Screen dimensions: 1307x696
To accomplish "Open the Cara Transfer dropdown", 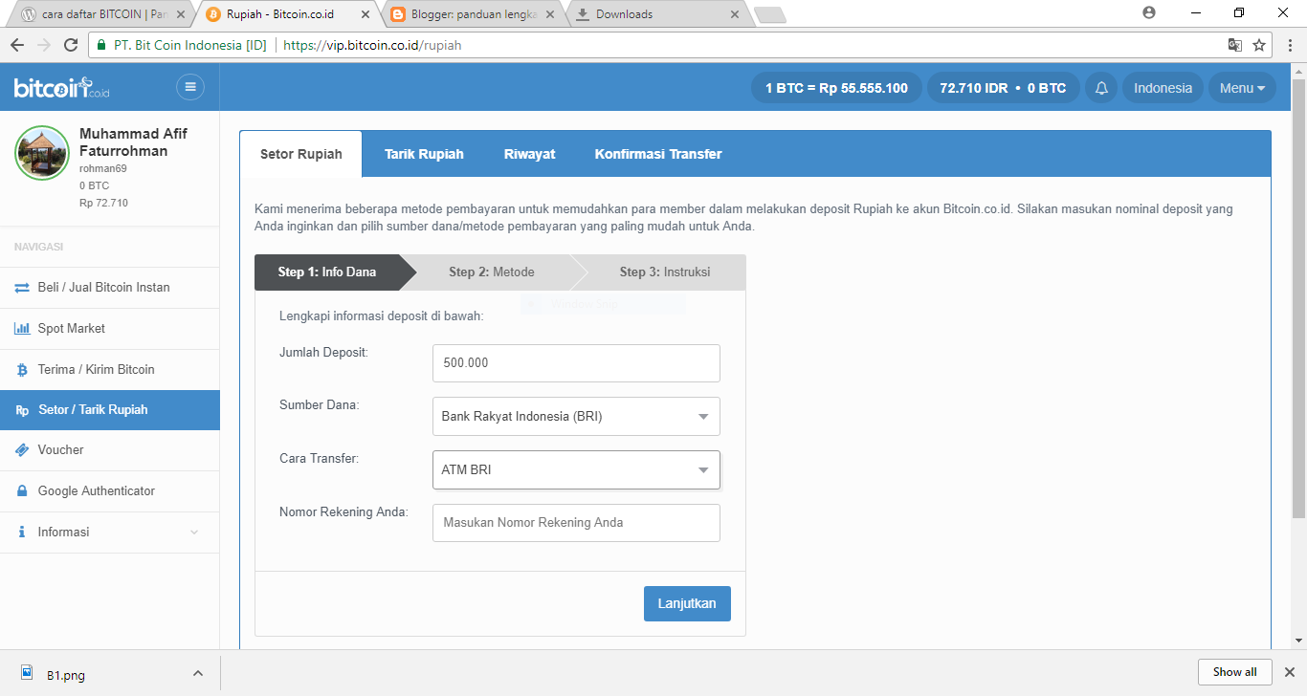I will [x=576, y=470].
